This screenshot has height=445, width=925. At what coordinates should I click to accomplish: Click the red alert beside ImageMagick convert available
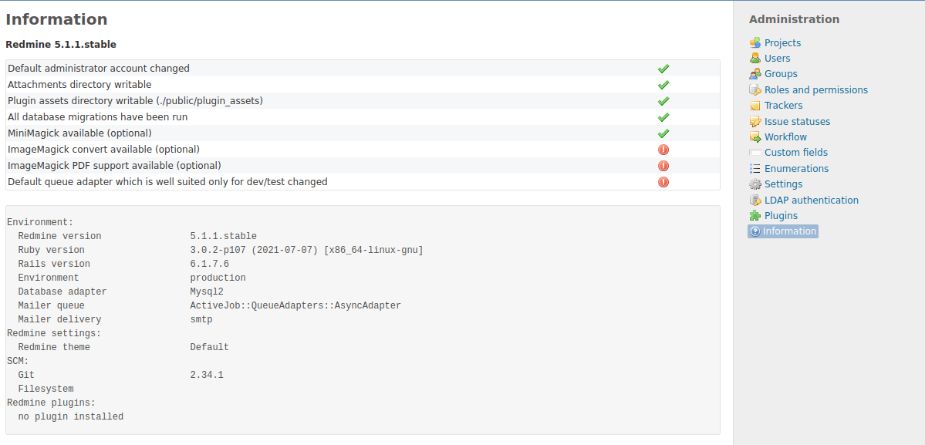click(663, 149)
